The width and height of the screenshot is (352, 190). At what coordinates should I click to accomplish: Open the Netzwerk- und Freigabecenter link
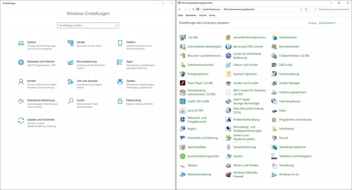197,119
